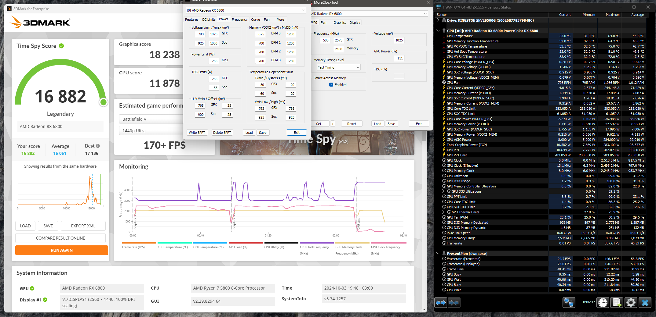Viewport: 656px width, 317px height.
Task: Click the icon beside PCIe Link Speed
Action: coord(444,233)
